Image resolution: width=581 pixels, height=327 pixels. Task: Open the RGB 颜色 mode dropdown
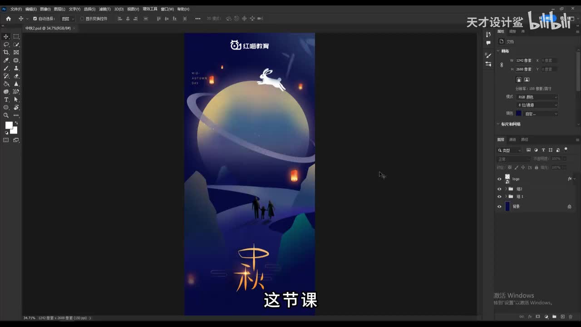tap(537, 97)
